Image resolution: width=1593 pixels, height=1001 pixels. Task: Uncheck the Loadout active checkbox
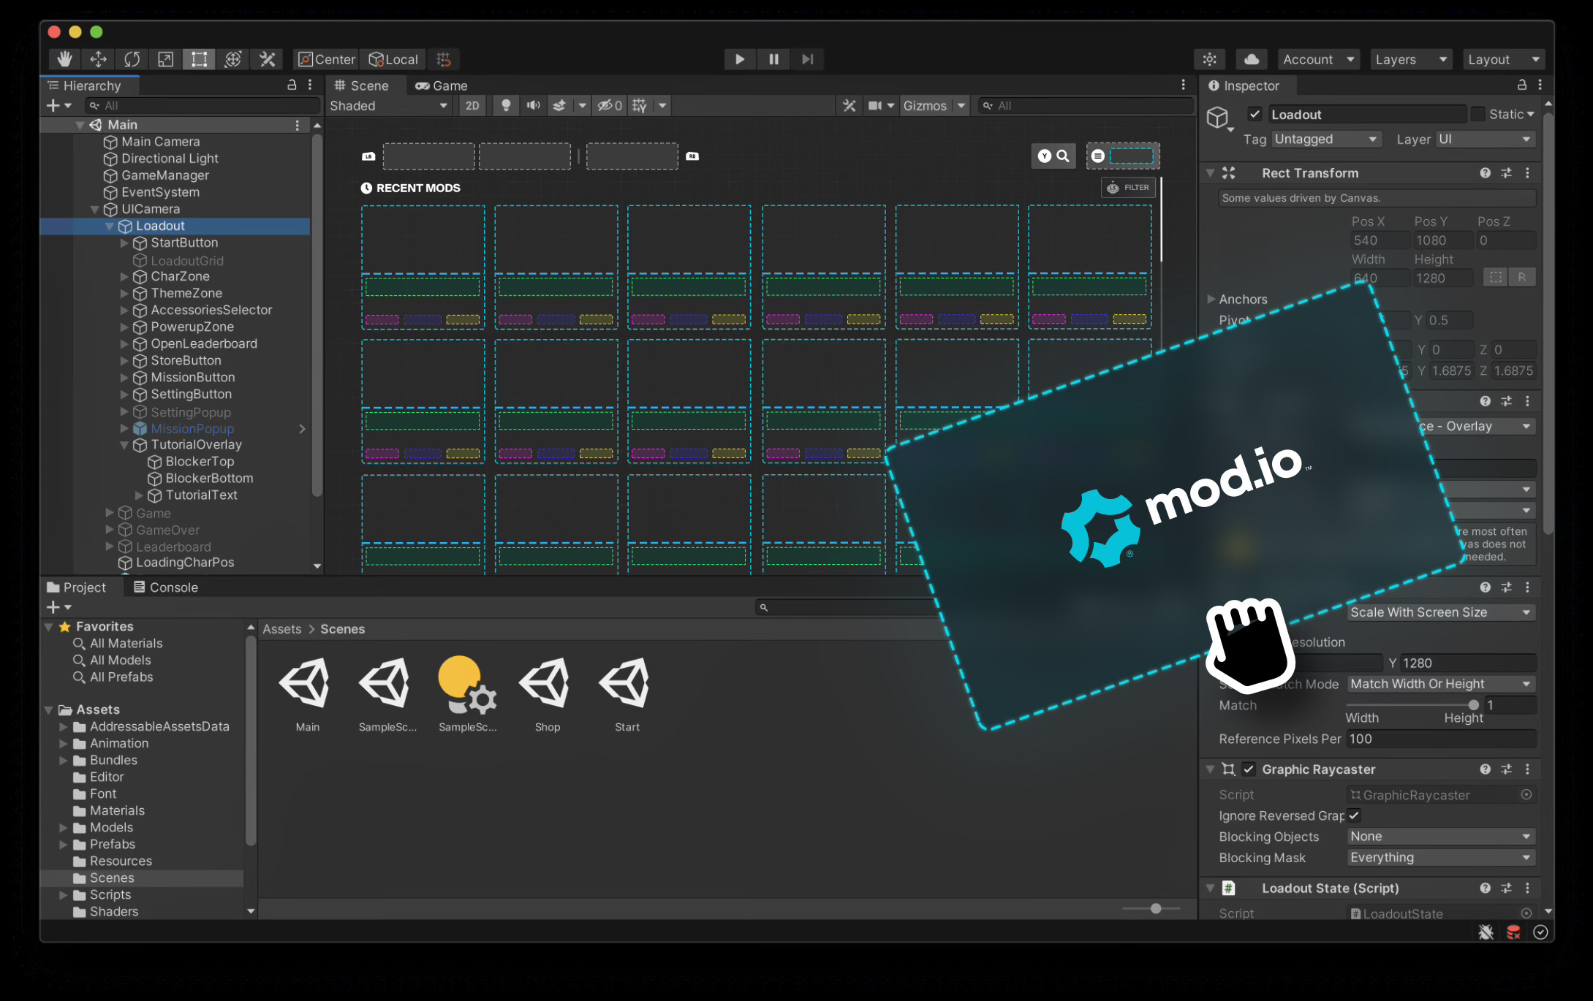coord(1255,114)
